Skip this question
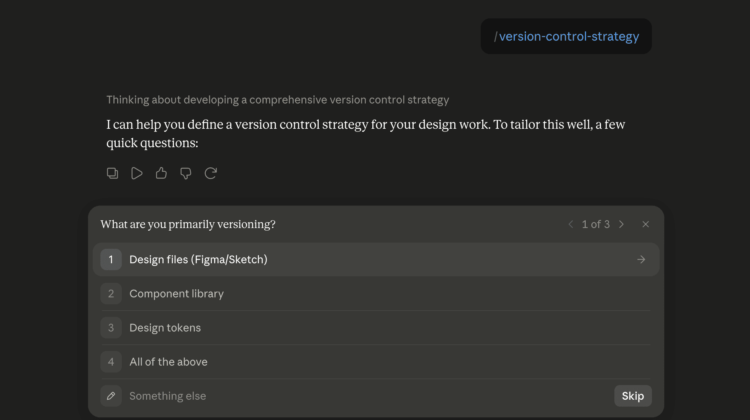The width and height of the screenshot is (750, 420). pos(633,396)
